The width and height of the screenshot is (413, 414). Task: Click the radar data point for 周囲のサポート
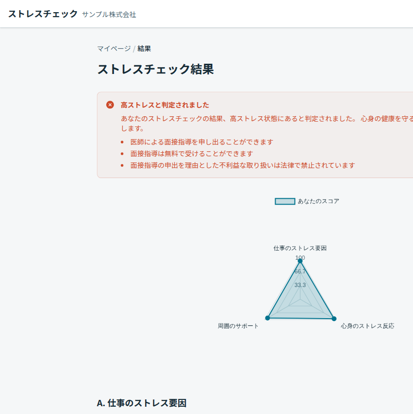coord(267,318)
